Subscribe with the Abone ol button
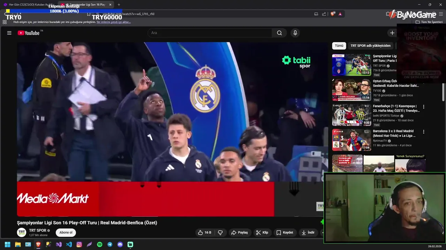 (x=66, y=233)
